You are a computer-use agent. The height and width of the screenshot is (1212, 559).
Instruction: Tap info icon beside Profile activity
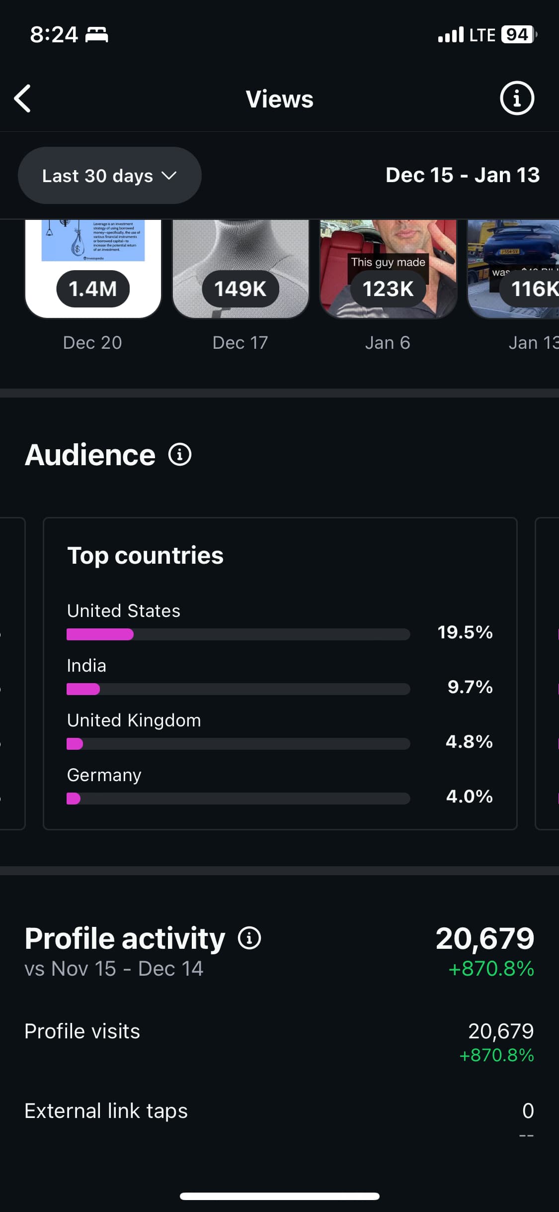click(x=249, y=938)
